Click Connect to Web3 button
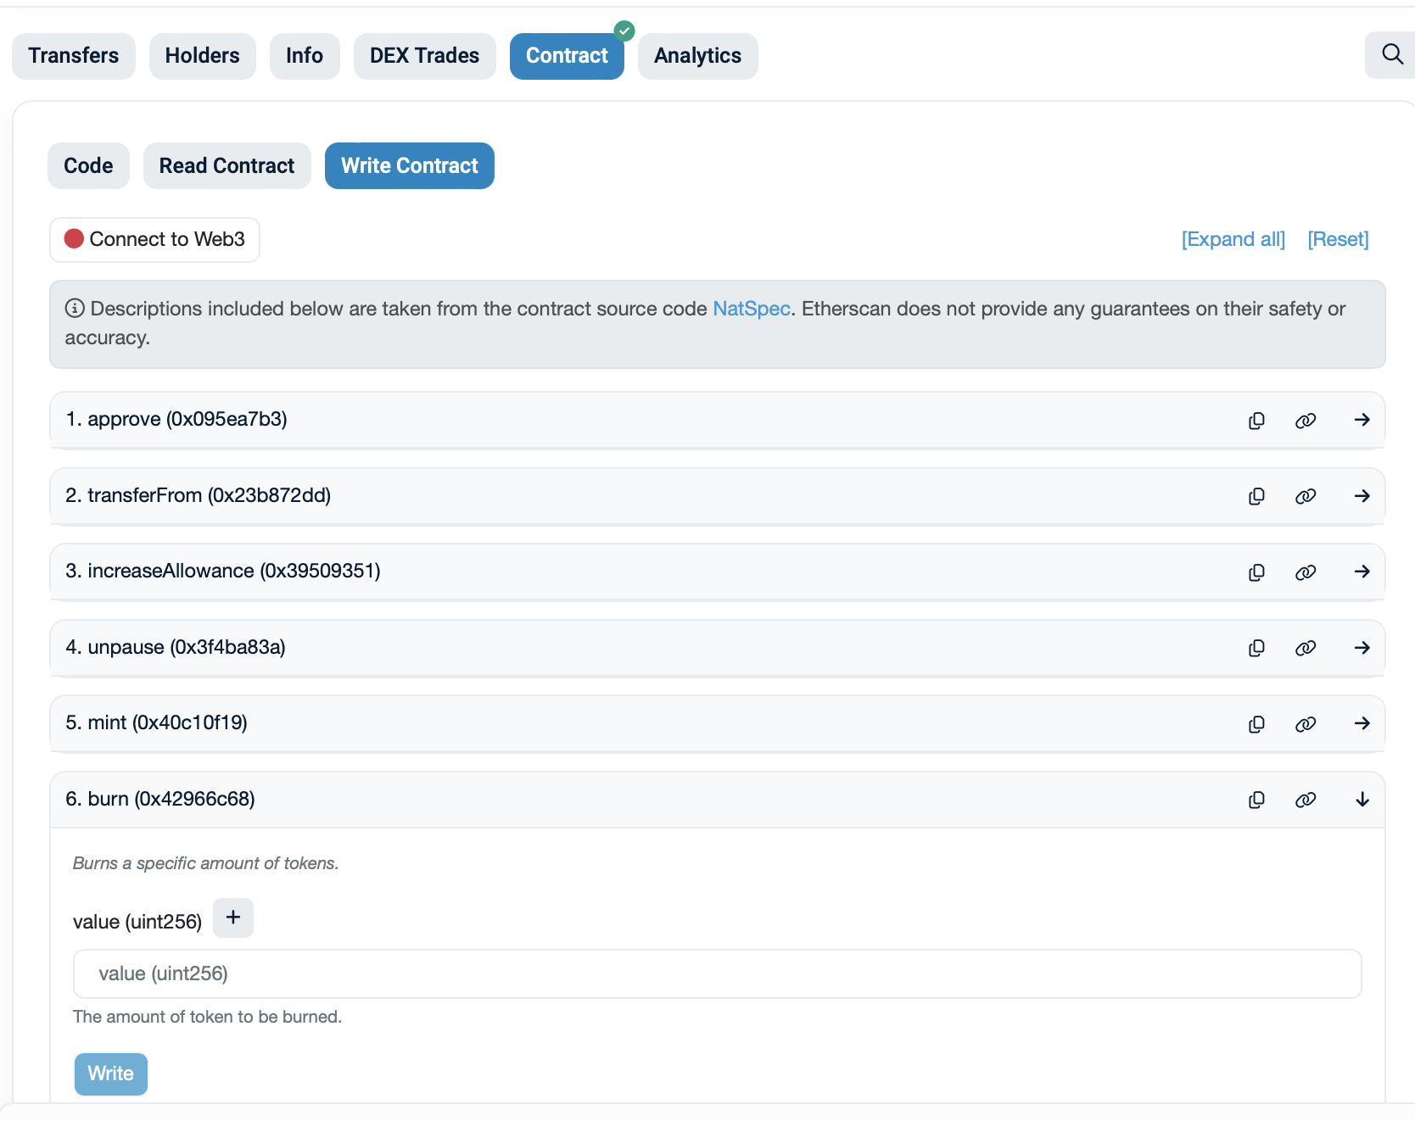Image resolution: width=1415 pixels, height=1121 pixels. pos(154,240)
